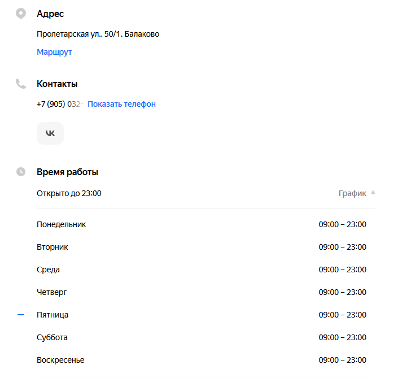The image size is (394, 378).
Task: Click the График label to toggle schedule
Action: [x=352, y=193]
